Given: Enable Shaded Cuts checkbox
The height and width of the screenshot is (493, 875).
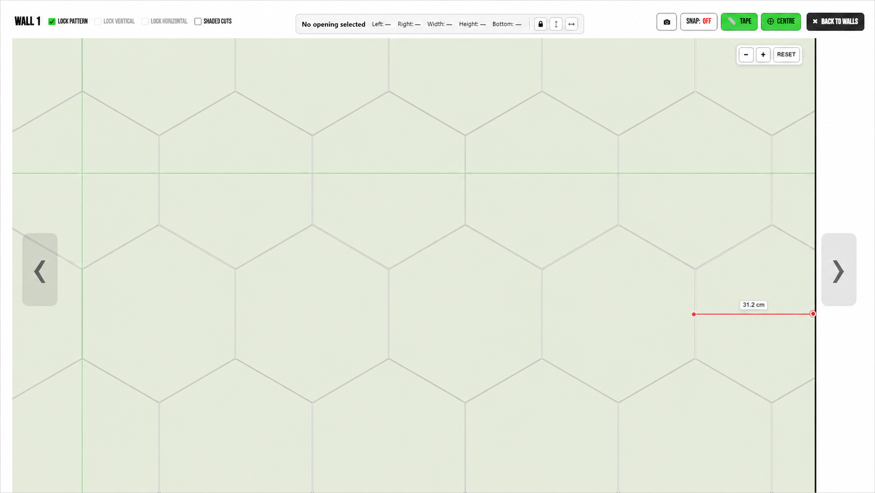Looking at the screenshot, I should (198, 21).
